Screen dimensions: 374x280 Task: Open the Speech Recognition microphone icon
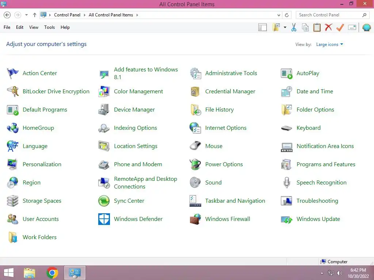coord(287,183)
